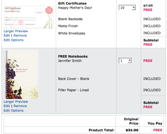Remove the FREE Notebooks item
Viewport: 167px width, 134px height.
pos(20,106)
